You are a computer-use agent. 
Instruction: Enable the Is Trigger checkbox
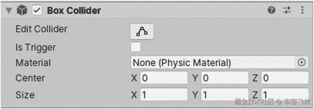click(136, 47)
